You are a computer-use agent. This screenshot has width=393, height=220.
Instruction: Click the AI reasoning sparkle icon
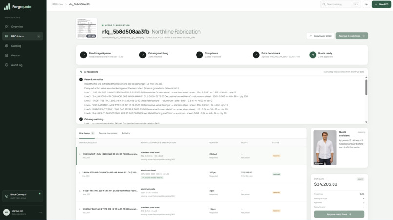[x=81, y=72]
